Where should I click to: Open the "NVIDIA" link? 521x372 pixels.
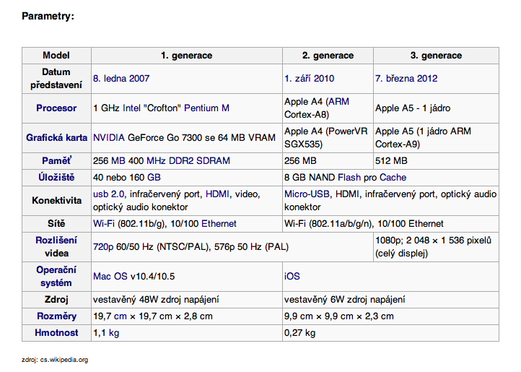coord(109,137)
